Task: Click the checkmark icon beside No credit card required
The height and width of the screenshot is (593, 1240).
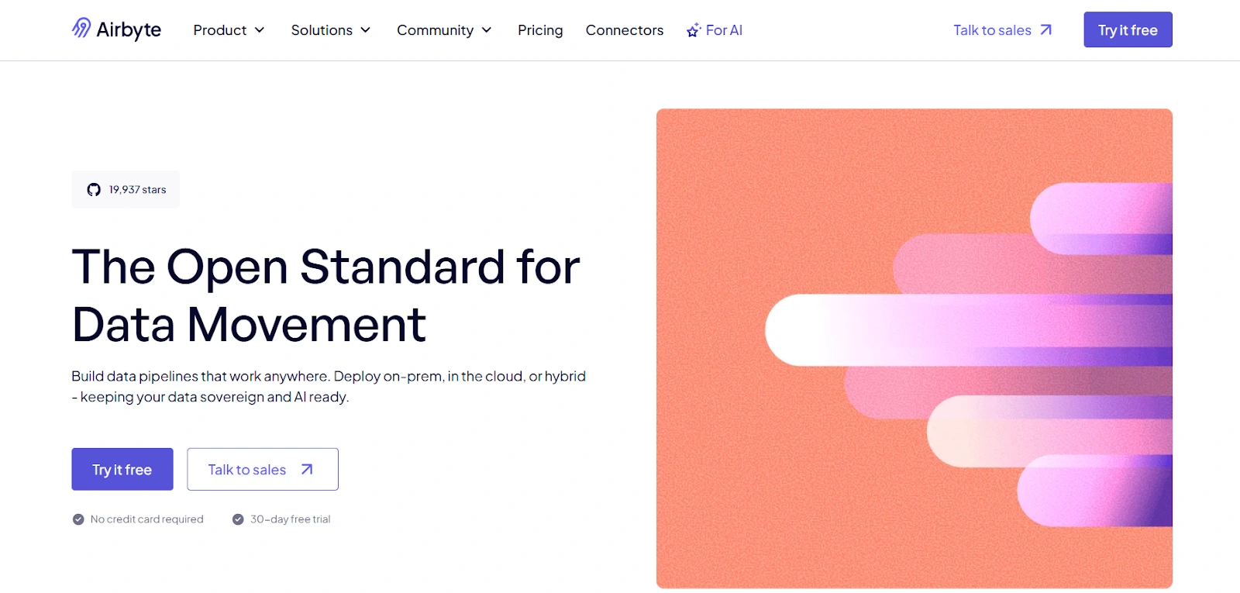Action: tap(78, 519)
